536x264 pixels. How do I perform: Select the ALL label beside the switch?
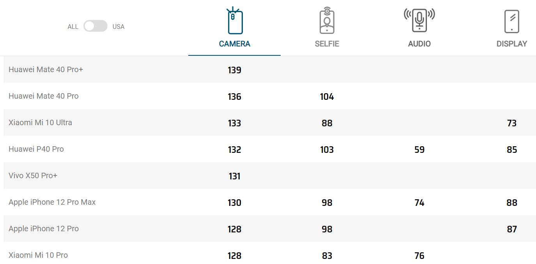(x=73, y=27)
